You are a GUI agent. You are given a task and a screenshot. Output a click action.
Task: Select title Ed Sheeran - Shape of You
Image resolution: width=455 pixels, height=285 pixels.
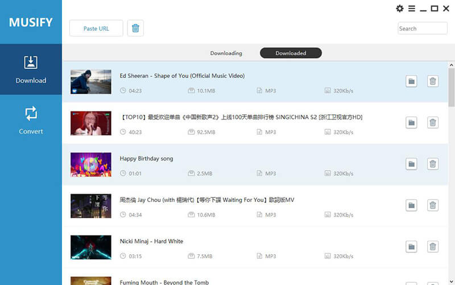point(182,76)
